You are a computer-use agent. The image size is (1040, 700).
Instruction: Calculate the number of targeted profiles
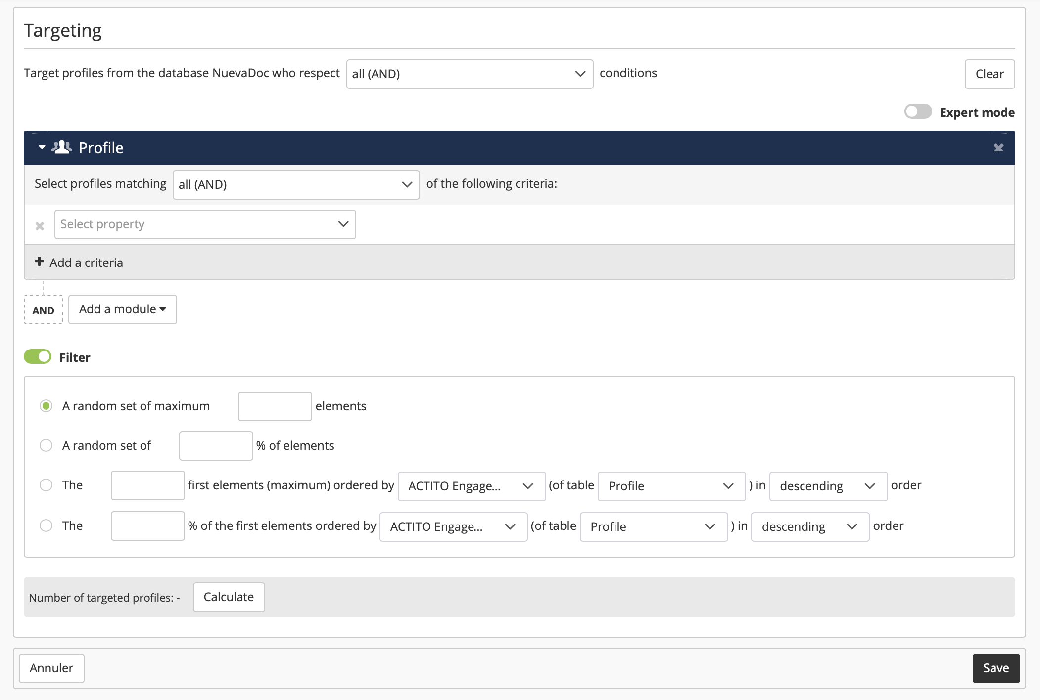tap(229, 597)
